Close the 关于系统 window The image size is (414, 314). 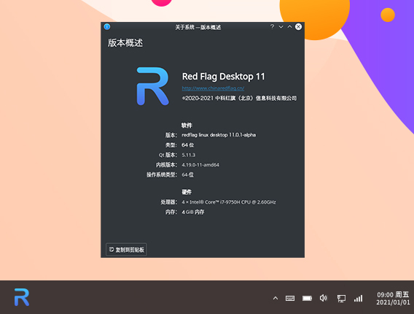click(x=298, y=26)
